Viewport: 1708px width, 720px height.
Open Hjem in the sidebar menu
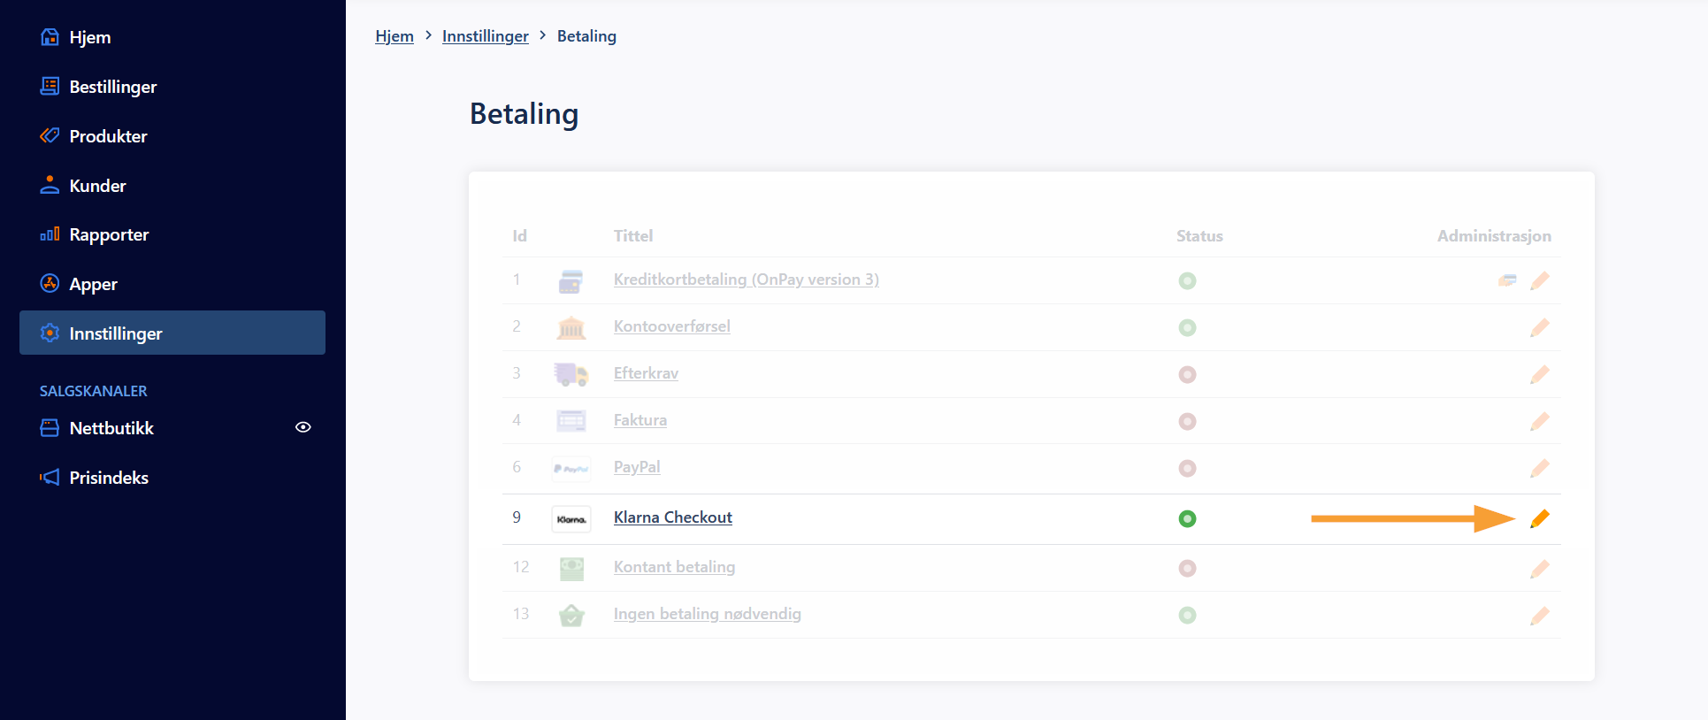(x=90, y=37)
